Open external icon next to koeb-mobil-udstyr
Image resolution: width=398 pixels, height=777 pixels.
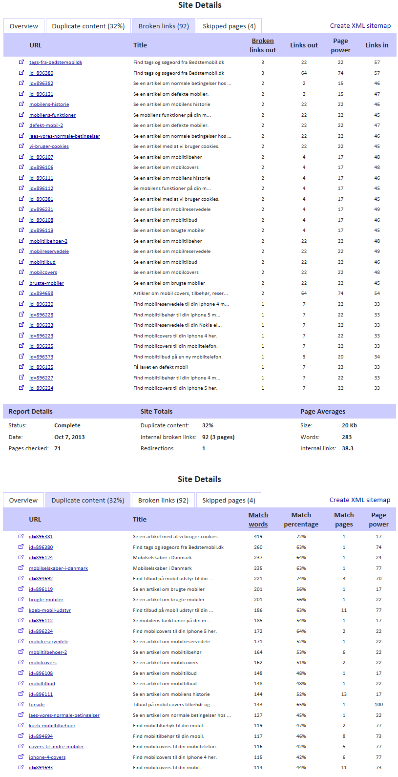coord(21,610)
